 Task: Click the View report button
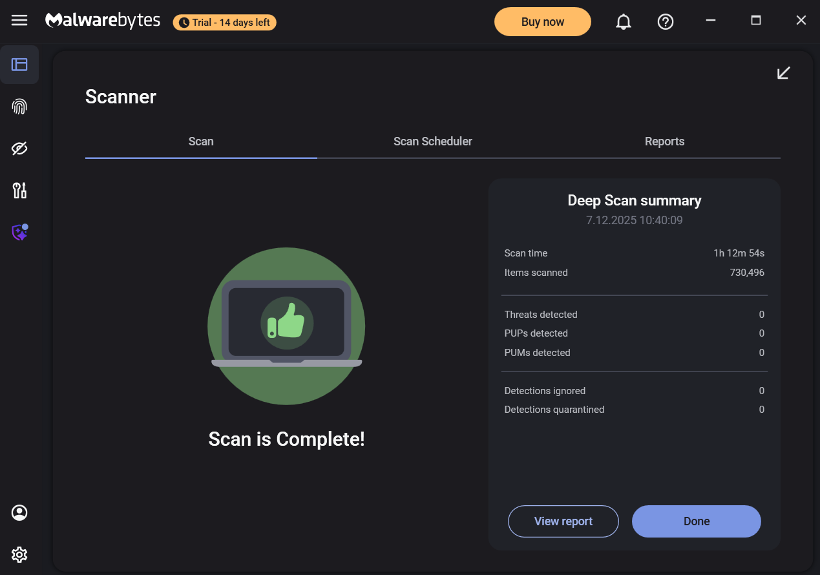point(563,521)
